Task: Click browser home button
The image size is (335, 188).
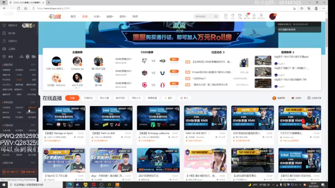Action: pos(26,8)
